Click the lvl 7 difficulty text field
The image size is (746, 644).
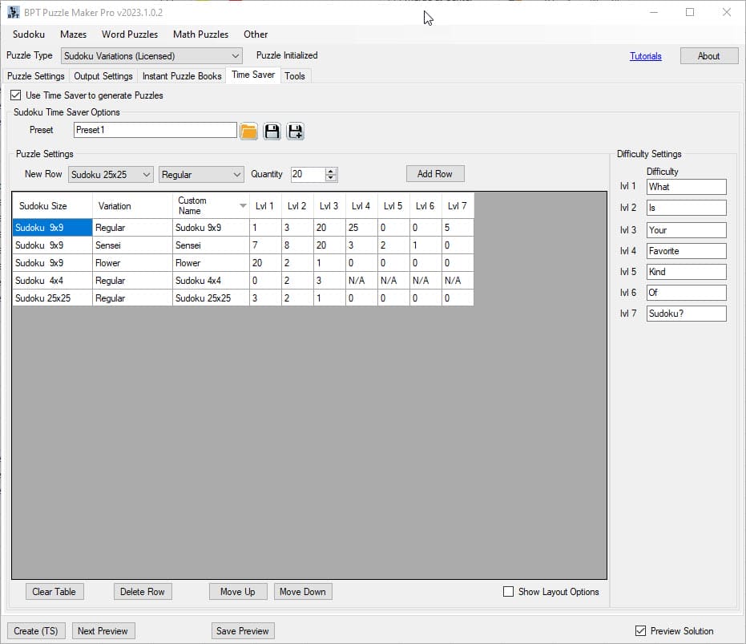686,314
